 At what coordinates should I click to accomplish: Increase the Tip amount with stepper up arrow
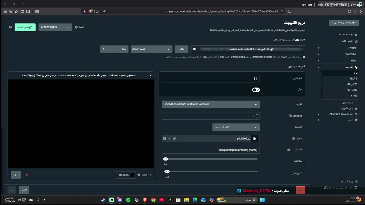point(257,114)
